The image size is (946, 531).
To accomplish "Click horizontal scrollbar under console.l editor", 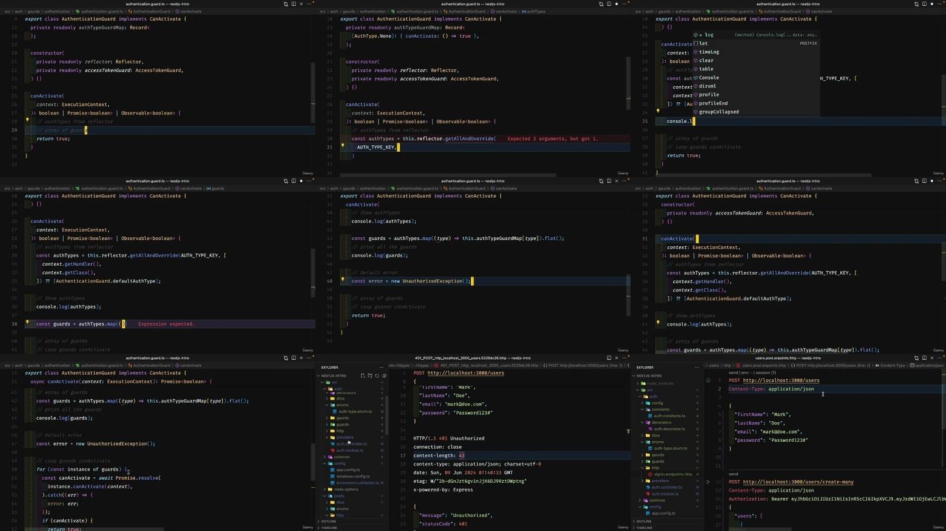I will pos(763,175).
